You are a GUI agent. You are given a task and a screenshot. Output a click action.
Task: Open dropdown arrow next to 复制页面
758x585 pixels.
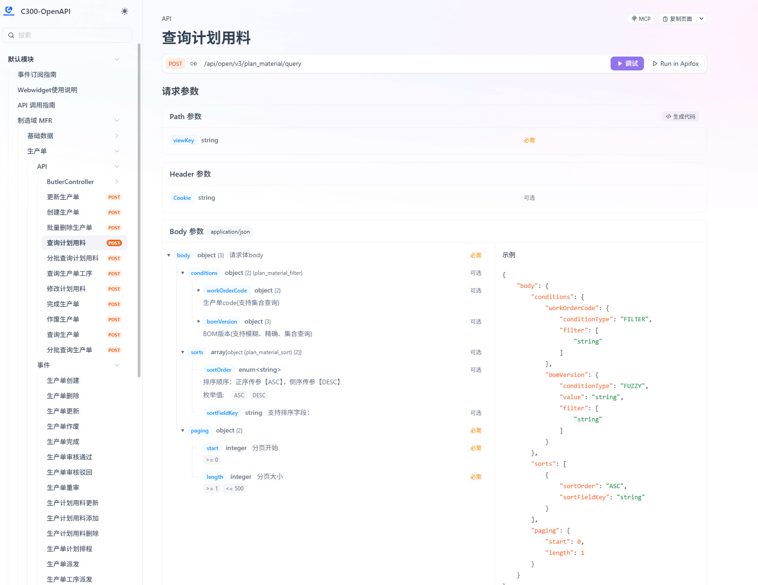tap(701, 19)
